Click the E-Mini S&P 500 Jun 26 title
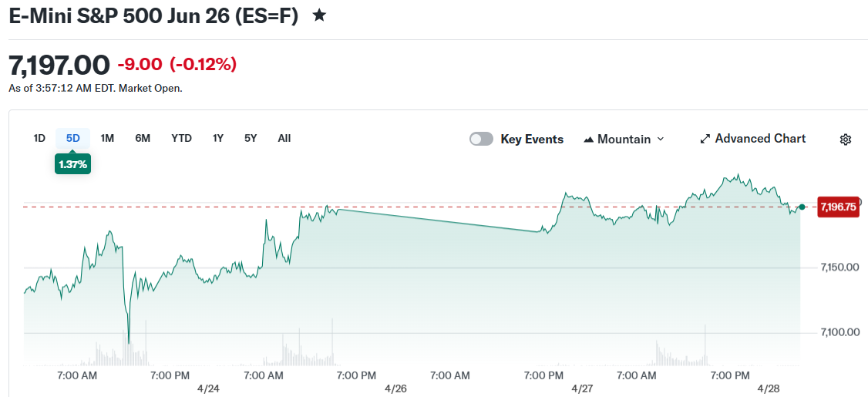 click(153, 15)
